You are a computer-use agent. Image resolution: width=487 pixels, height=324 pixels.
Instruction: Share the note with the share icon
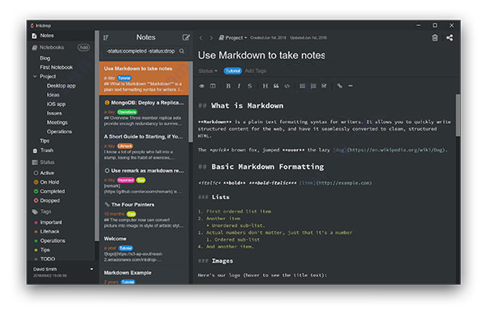450,38
